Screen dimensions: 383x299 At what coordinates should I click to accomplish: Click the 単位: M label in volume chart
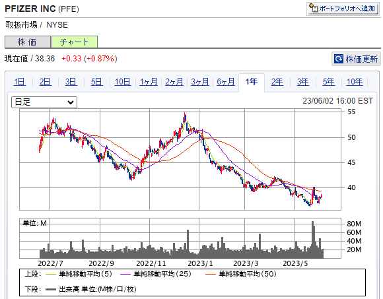coord(34,223)
